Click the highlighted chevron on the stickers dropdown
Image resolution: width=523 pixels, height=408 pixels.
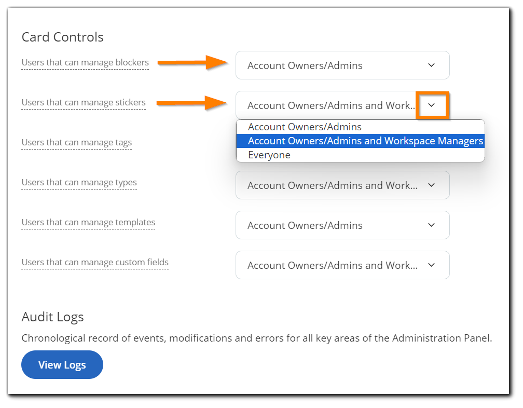coord(432,105)
